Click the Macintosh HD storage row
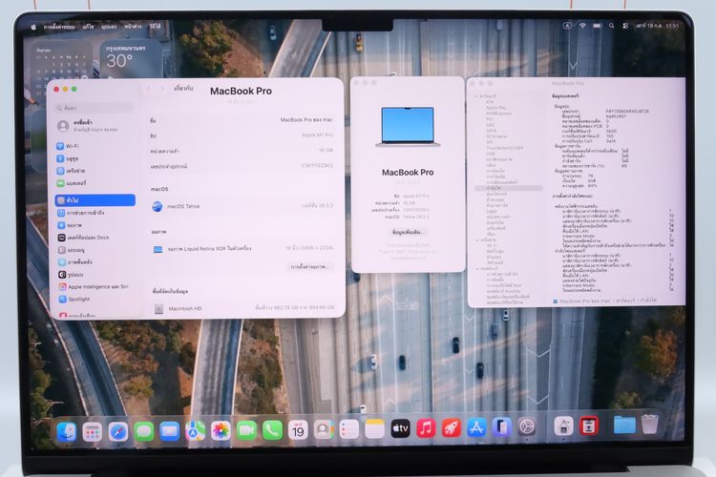The image size is (716, 477). coord(242,308)
